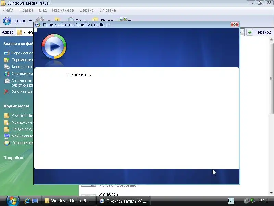Collapse the Другие места section header
Screen dimensions: 274x206
16,106
